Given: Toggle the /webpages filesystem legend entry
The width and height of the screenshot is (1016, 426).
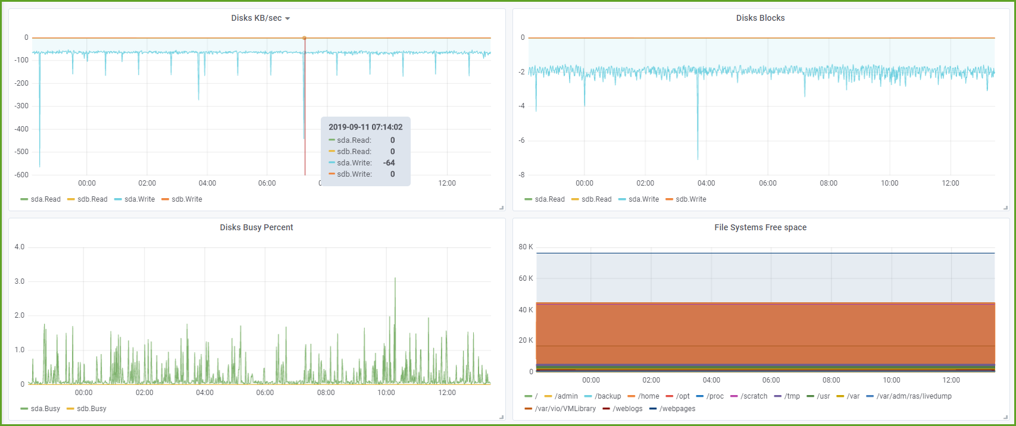Looking at the screenshot, I should pyautogui.click(x=672, y=409).
